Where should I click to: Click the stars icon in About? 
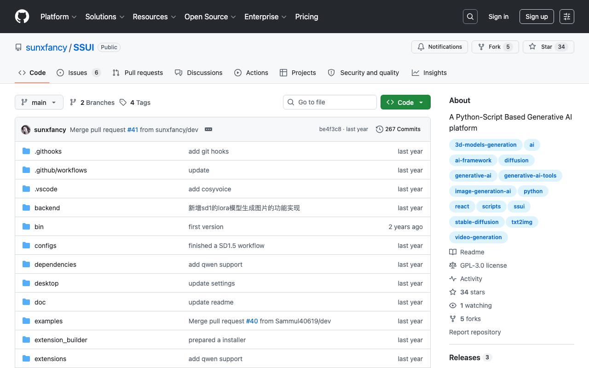pos(453,292)
